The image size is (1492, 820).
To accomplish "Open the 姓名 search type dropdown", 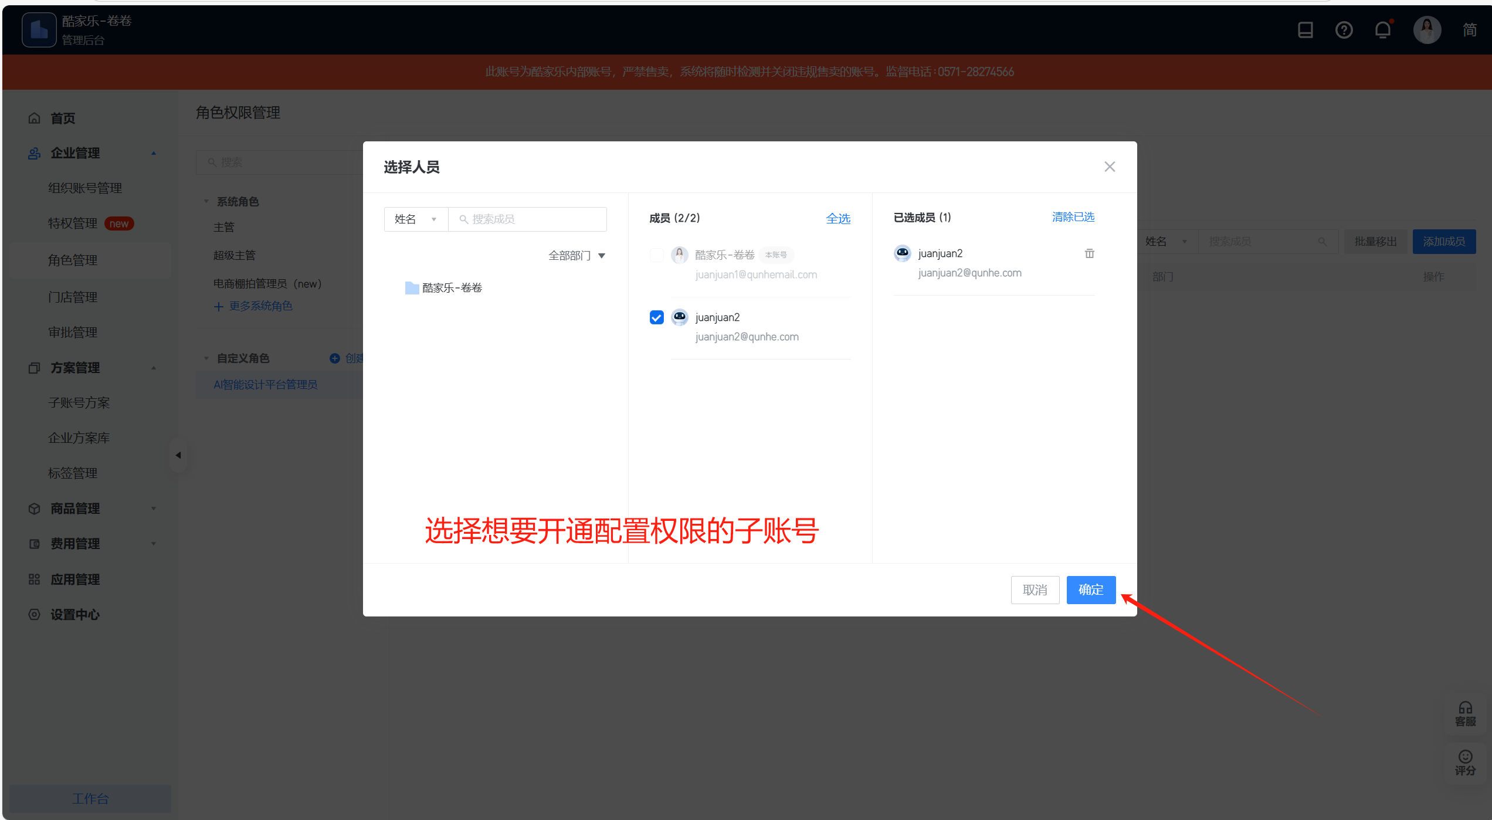I will pos(415,219).
